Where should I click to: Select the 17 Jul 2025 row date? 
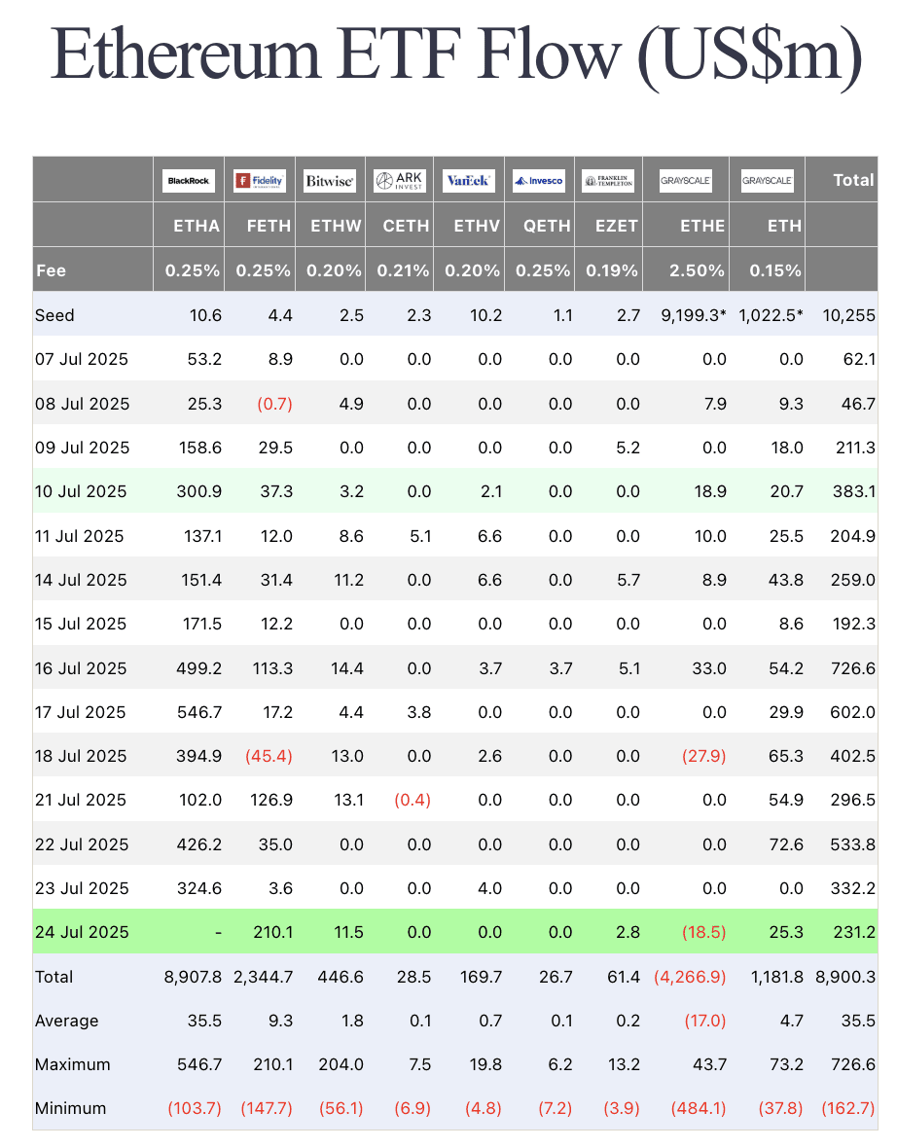80,713
